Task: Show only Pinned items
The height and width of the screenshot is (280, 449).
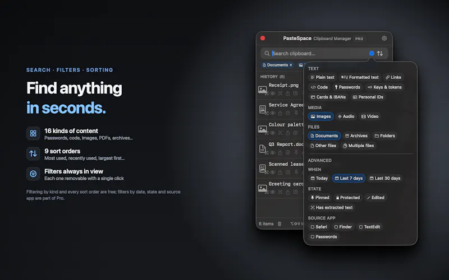Action: 320,198
